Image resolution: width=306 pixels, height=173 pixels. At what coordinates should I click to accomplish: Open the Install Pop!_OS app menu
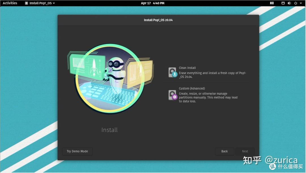40,3
